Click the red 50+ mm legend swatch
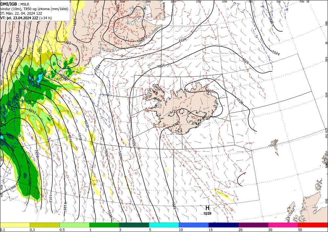 (313, 225)
